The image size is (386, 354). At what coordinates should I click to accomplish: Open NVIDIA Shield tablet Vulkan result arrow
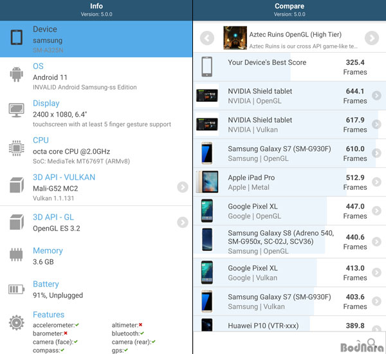tap(376, 124)
